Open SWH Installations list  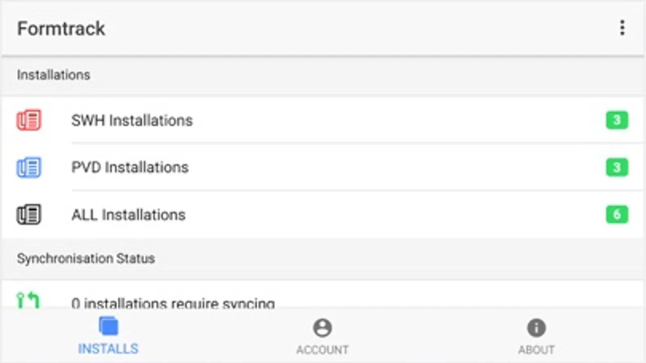(132, 120)
